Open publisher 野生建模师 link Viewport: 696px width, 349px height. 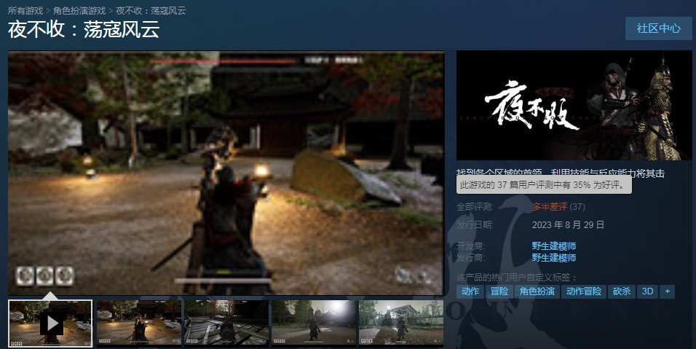pyautogui.click(x=553, y=258)
